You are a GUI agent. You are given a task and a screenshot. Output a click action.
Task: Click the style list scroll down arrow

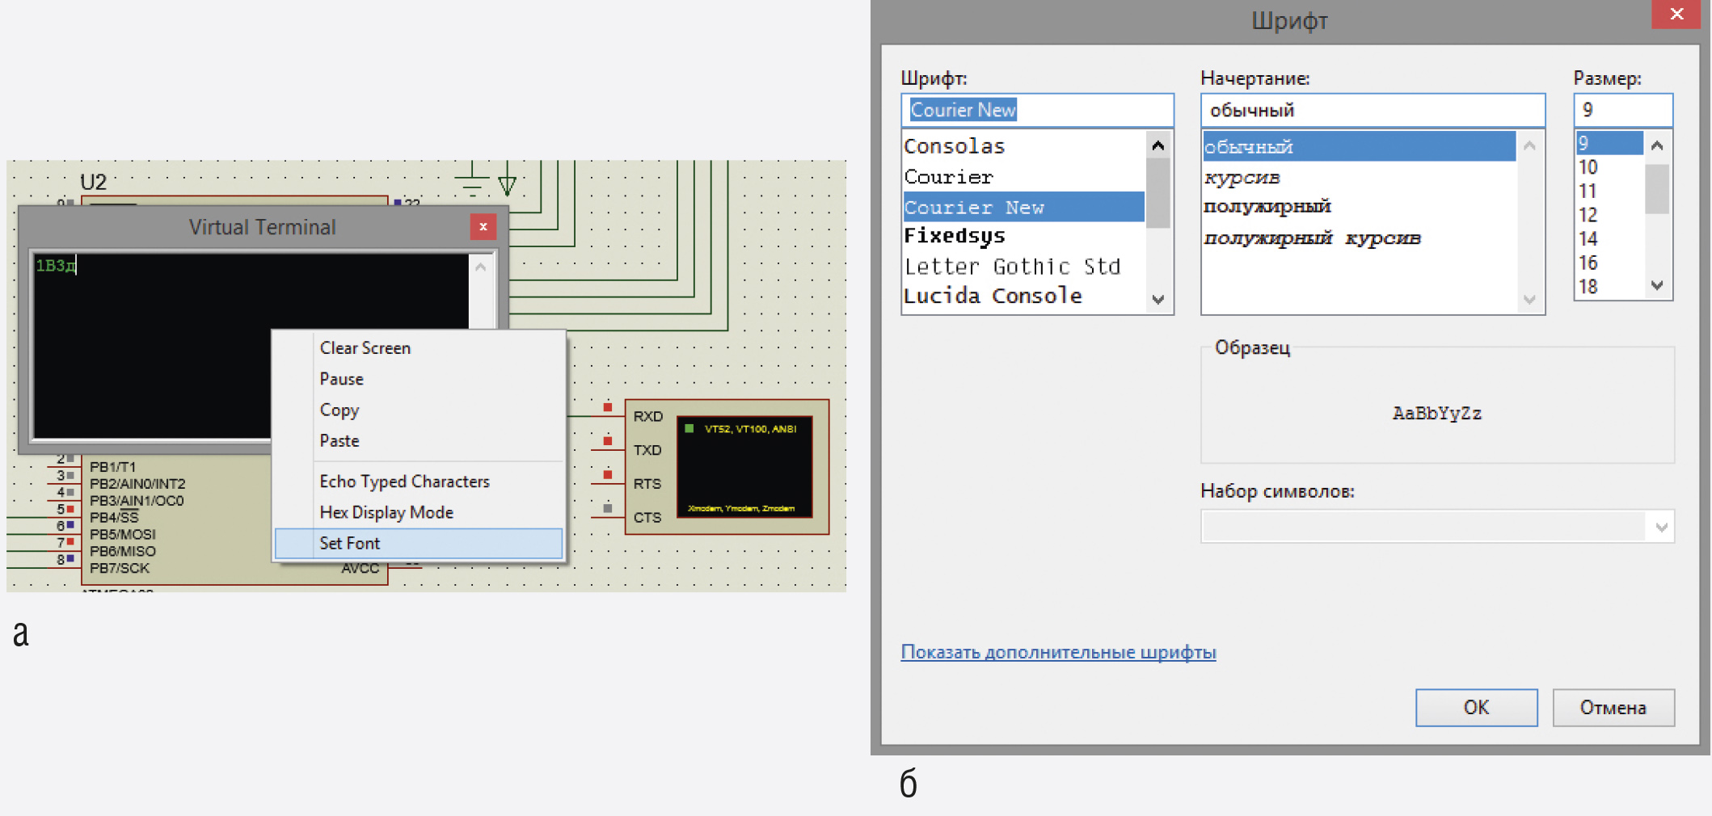click(1529, 300)
